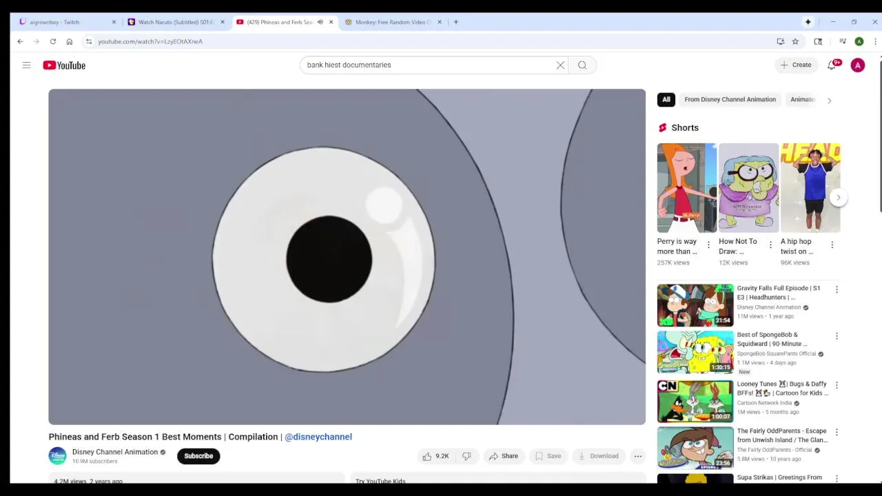Open the browser media controls icon
This screenshot has height=496, width=882.
click(x=842, y=41)
